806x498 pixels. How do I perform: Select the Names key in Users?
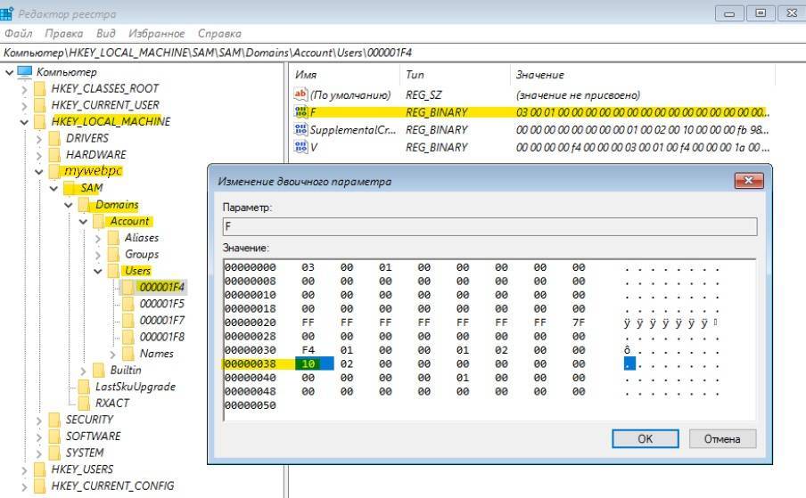(157, 354)
